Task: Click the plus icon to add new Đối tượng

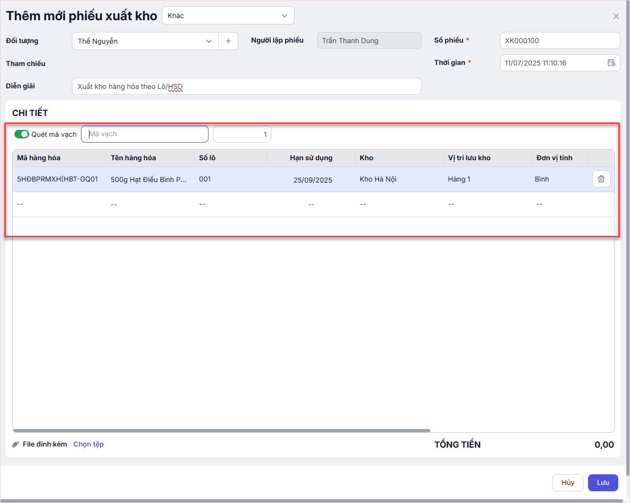Action: click(228, 41)
